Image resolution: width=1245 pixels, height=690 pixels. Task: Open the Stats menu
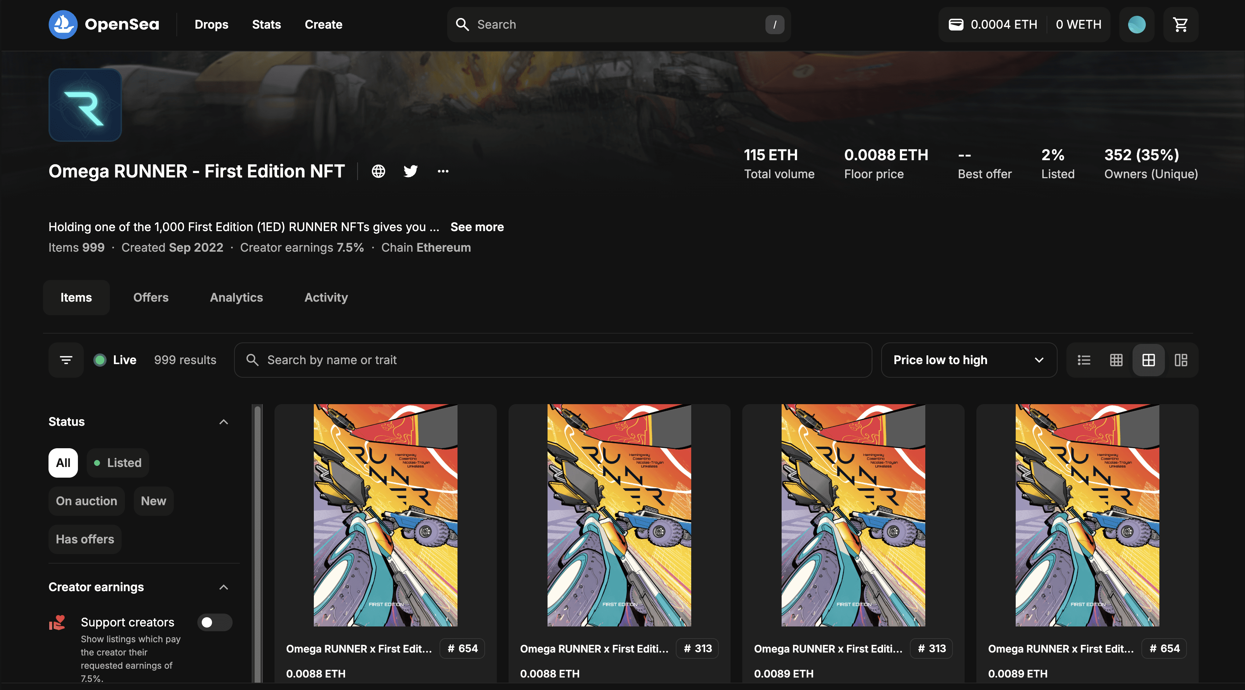[266, 24]
